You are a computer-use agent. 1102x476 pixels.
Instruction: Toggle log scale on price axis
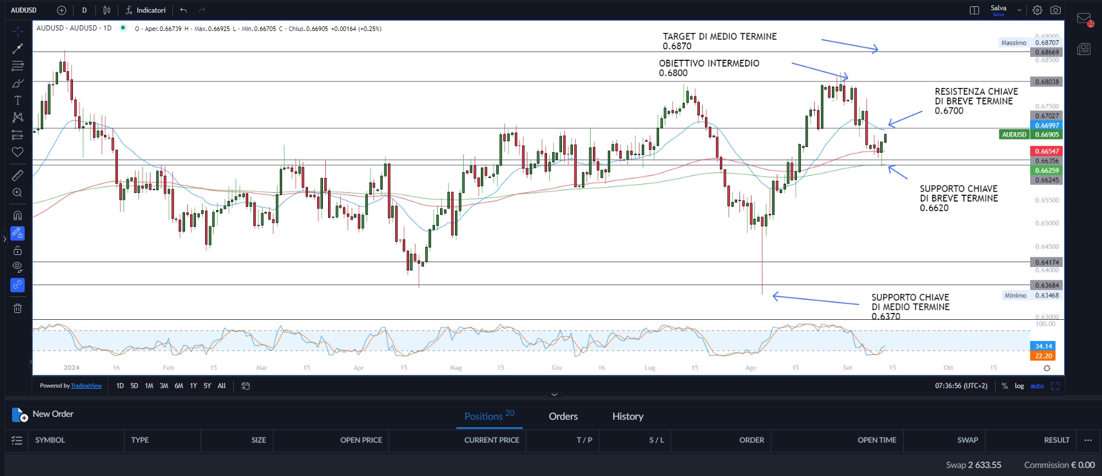1019,386
